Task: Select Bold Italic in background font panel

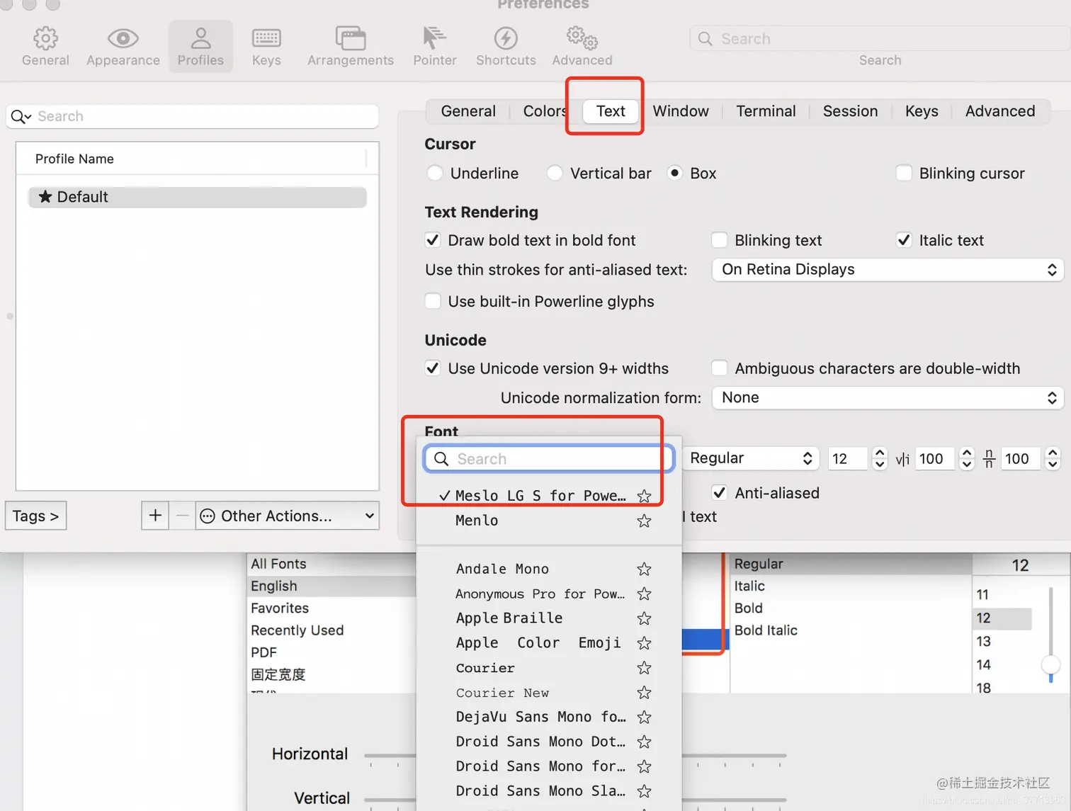Action: [x=766, y=630]
